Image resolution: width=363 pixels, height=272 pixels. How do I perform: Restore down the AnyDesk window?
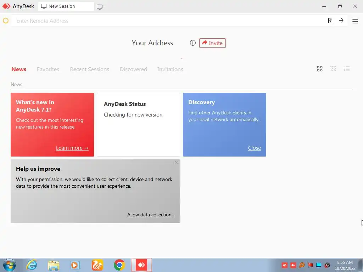(x=340, y=6)
